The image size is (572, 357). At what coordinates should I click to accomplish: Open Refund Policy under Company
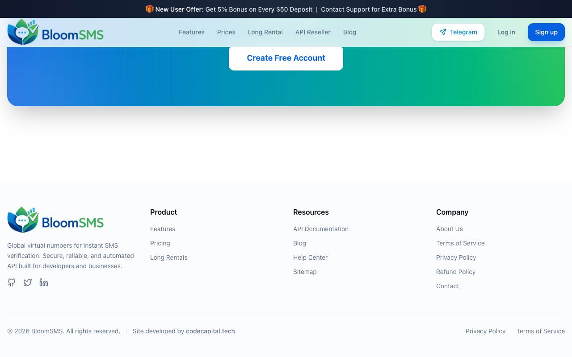(x=456, y=272)
